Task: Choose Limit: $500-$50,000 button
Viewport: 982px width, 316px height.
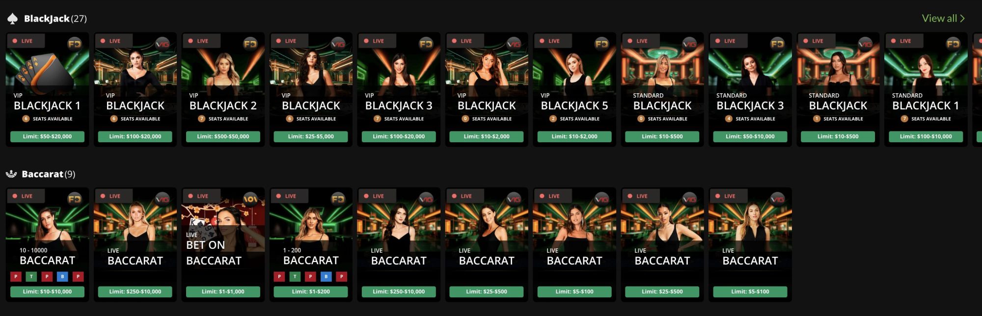Action: point(223,136)
